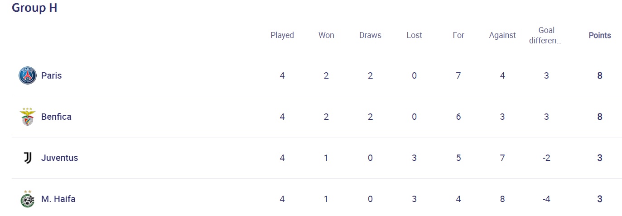Select the Won column header
Viewport: 622px width, 216px height.
point(326,35)
